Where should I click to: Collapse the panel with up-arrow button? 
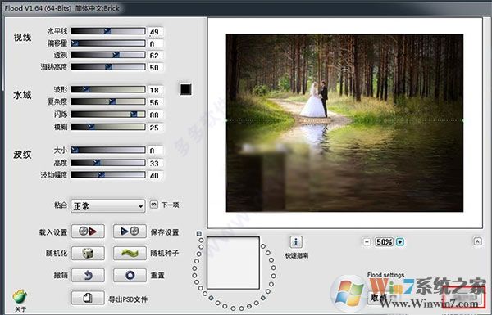477,241
